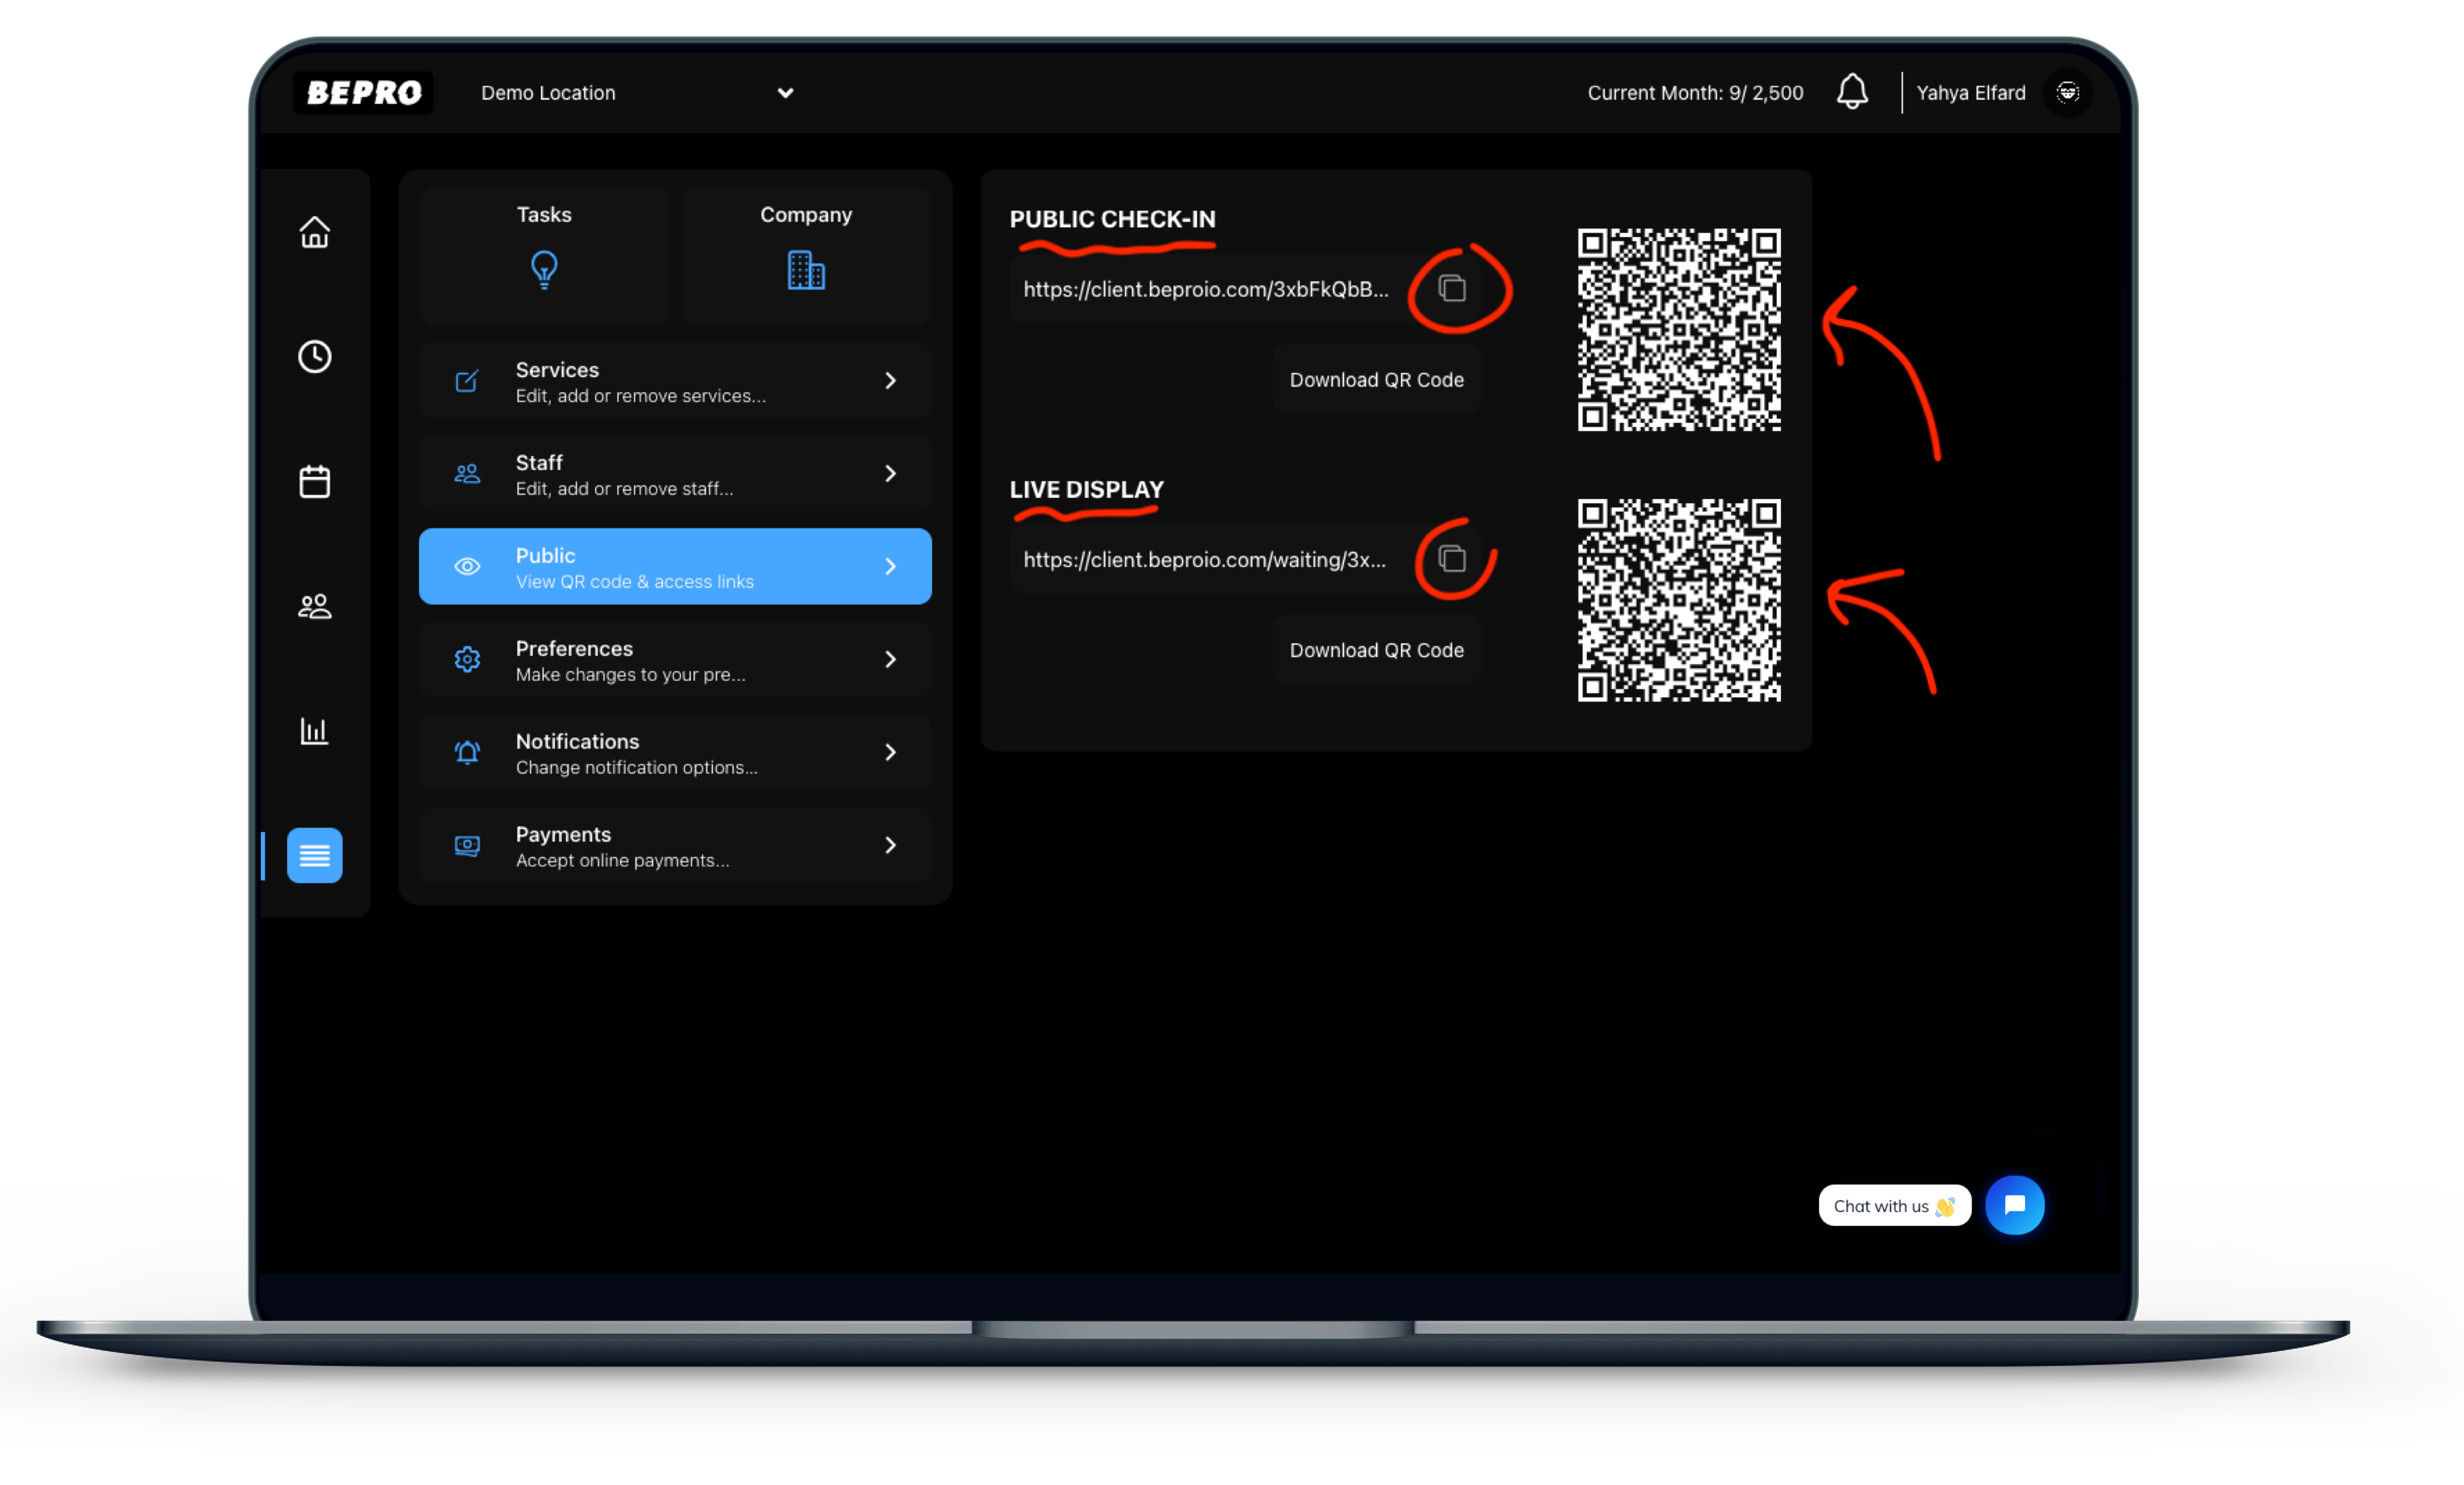This screenshot has width=2464, height=1485.
Task: Click the LIVE DISPLAY heading
Action: [1086, 489]
